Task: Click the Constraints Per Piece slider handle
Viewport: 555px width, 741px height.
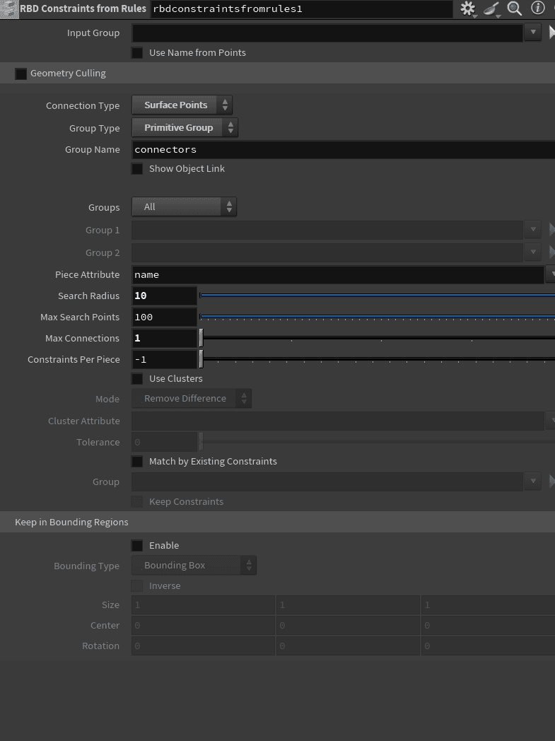Action: coord(201,360)
